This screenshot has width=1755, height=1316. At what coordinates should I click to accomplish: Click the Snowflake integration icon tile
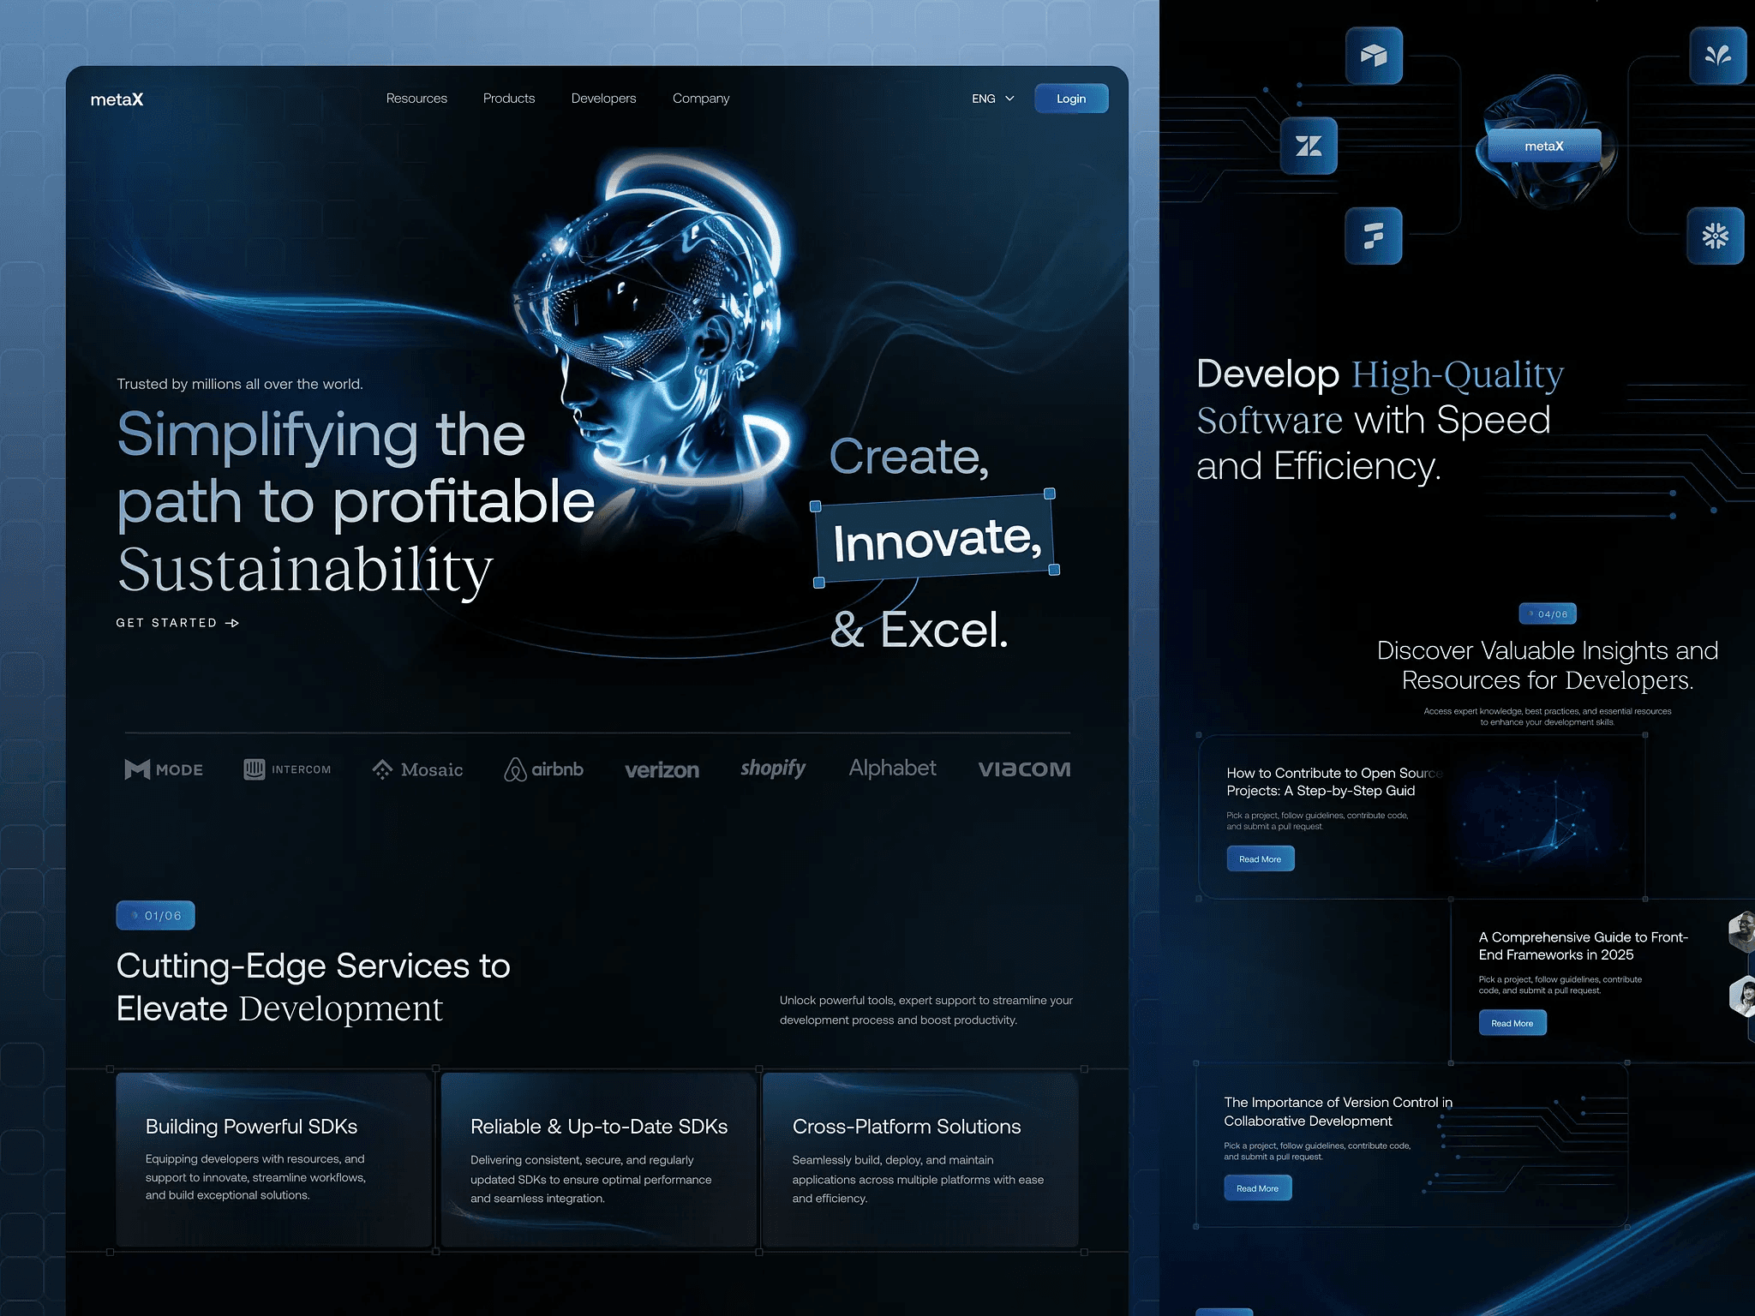click(1715, 236)
